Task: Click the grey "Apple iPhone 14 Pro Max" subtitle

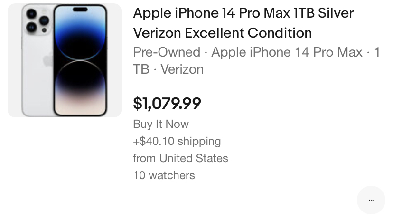Action: tap(287, 52)
